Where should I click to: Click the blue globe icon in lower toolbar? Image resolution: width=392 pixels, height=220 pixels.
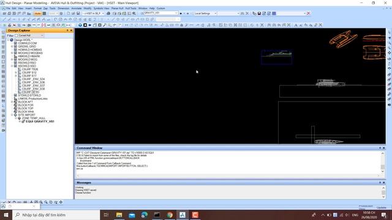(80, 25)
